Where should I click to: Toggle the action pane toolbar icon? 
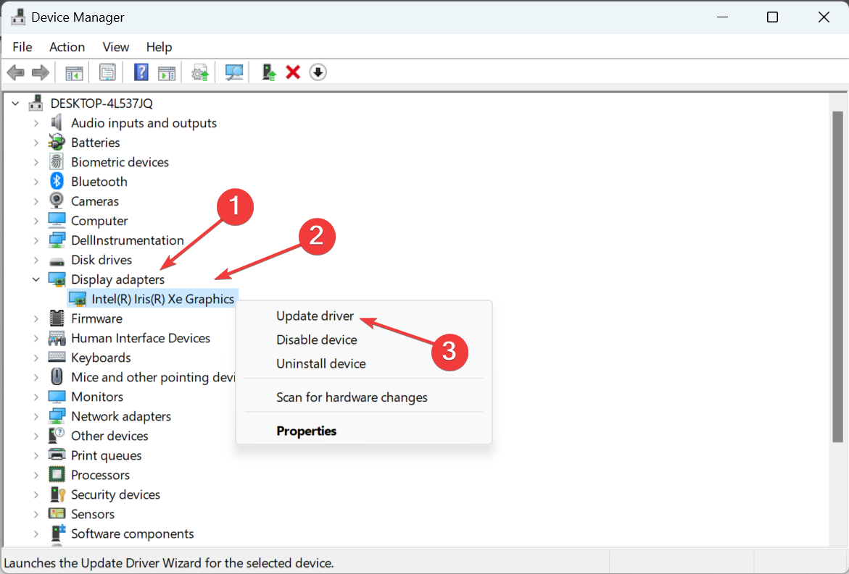tap(166, 72)
